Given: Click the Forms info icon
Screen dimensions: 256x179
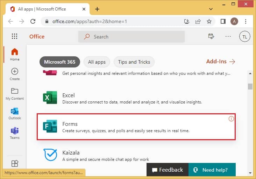Looking at the screenshot, I should 231,119.
